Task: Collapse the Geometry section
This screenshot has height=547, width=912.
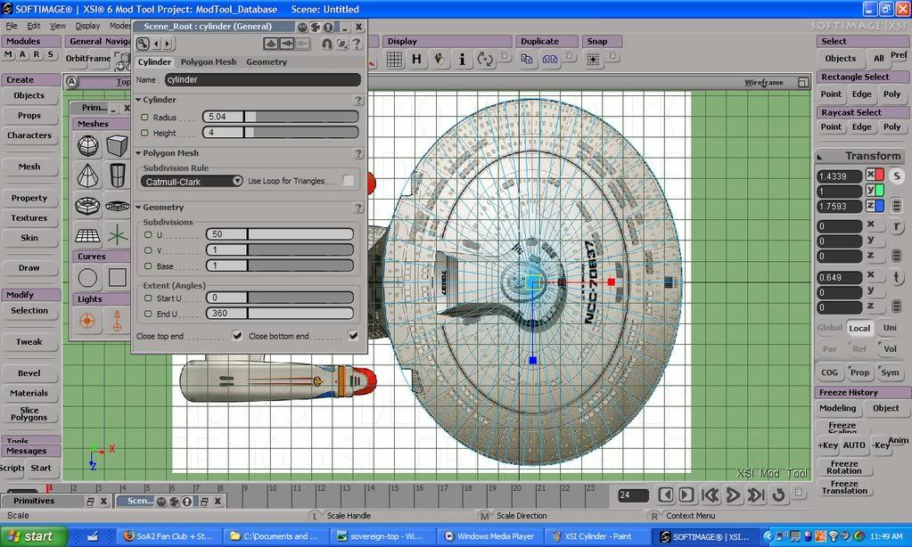Action: tap(138, 207)
